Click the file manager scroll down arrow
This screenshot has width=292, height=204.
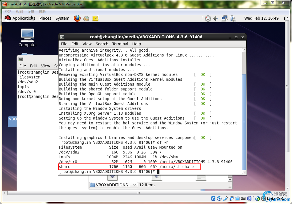click(x=230, y=179)
